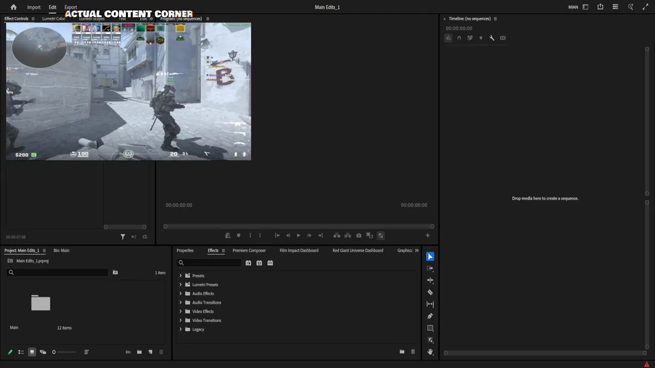Delete custom item in Effects panel
This screenshot has height=368, width=655.
point(413,352)
